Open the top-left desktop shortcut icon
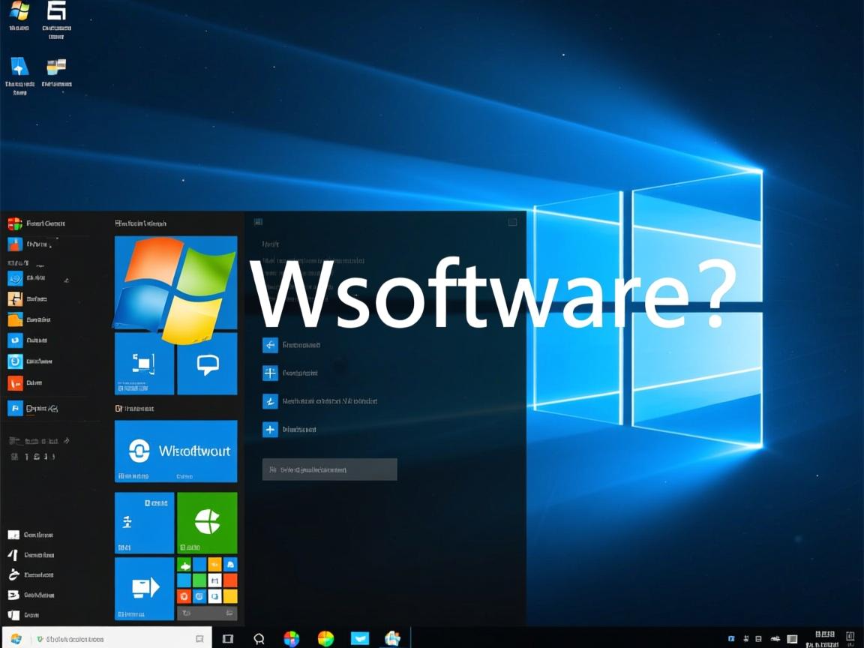The image size is (864, 648). (19, 13)
